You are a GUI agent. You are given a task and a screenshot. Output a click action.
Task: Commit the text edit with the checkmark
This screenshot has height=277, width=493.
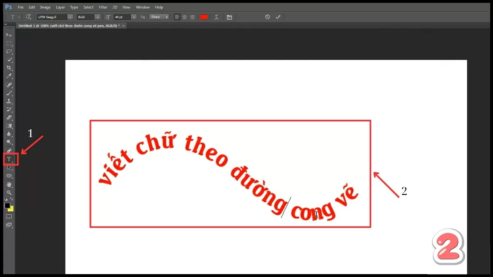[x=278, y=17]
